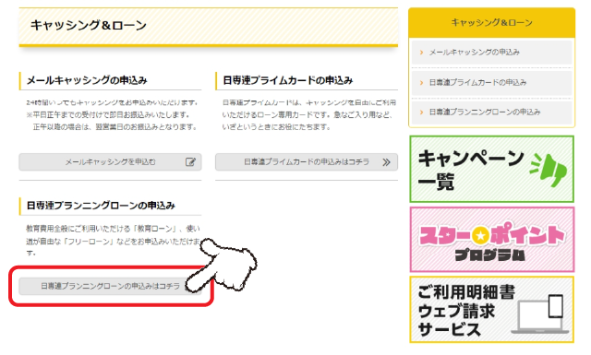Open 日専連プランニングローンの申込みはコチラ button

(x=110, y=286)
